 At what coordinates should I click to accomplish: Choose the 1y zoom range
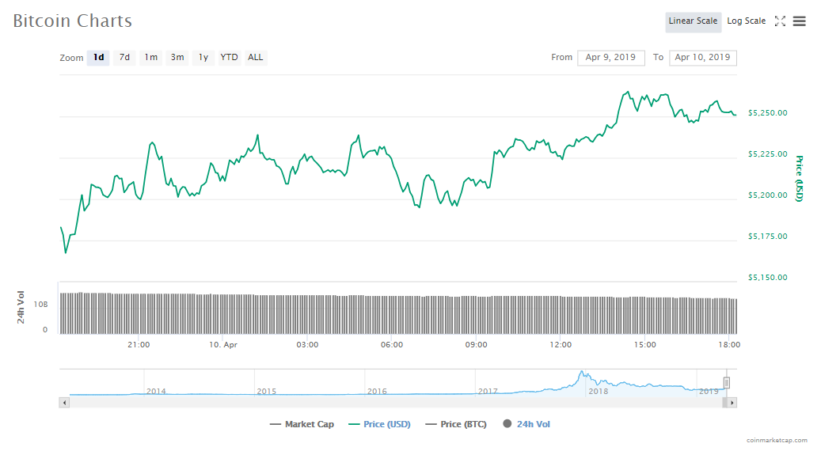click(x=203, y=58)
